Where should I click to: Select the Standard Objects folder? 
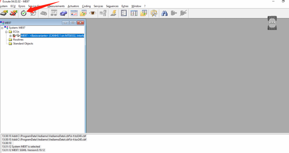(23, 43)
